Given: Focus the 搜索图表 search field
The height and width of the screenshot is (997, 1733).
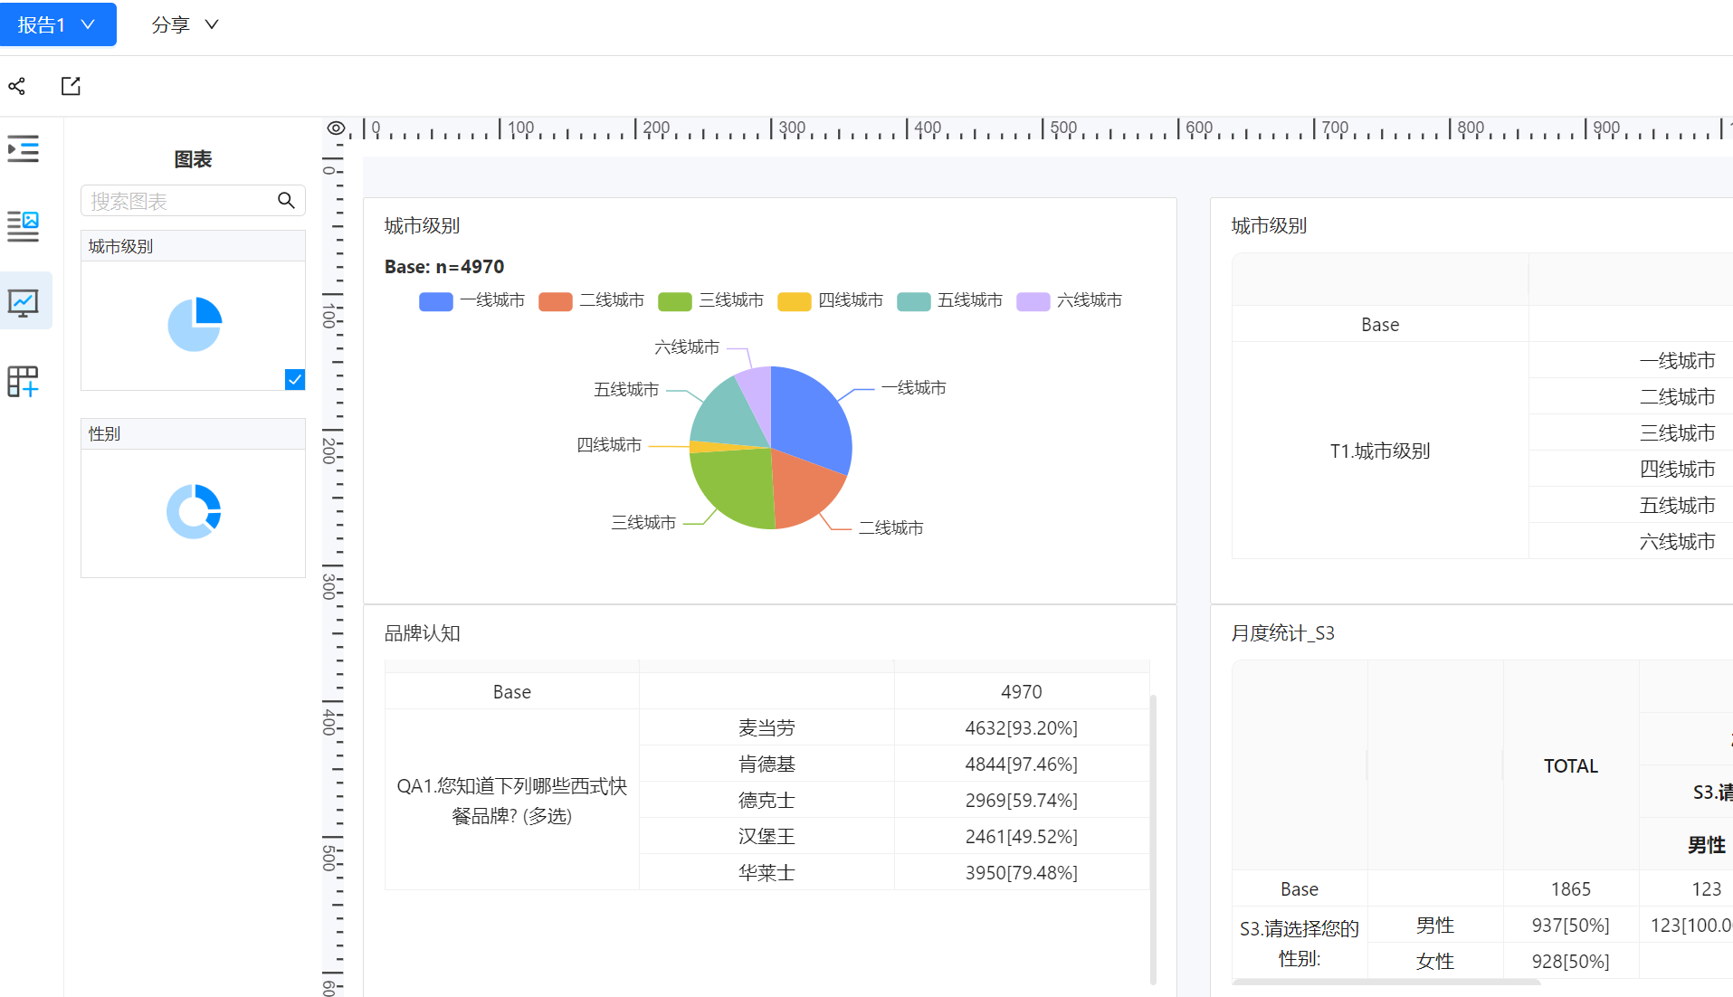Looking at the screenshot, I should (193, 201).
